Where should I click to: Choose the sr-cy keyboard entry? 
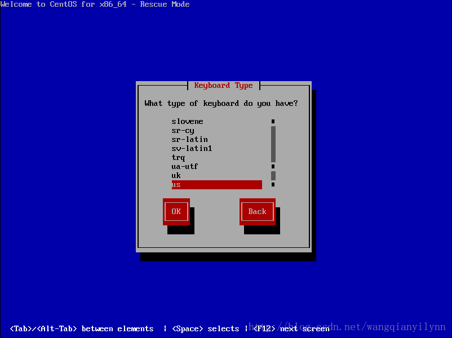click(217, 131)
